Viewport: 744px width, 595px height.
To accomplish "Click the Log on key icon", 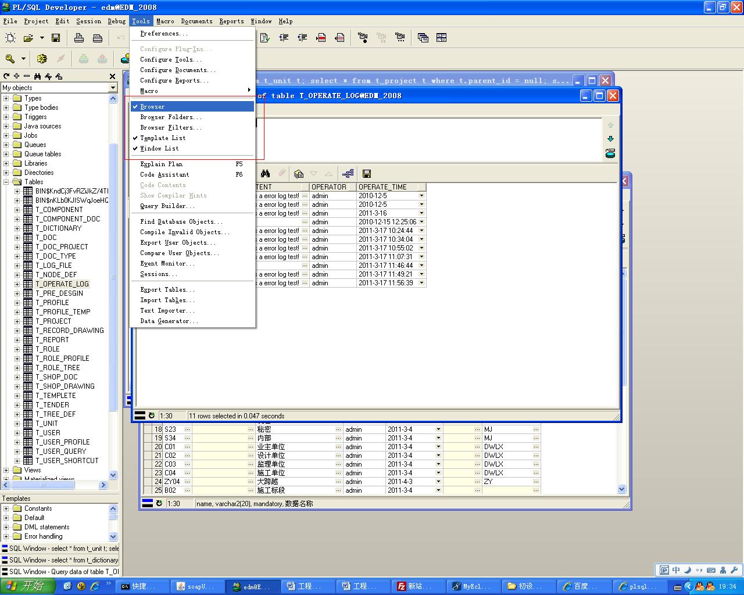I will tap(10, 59).
